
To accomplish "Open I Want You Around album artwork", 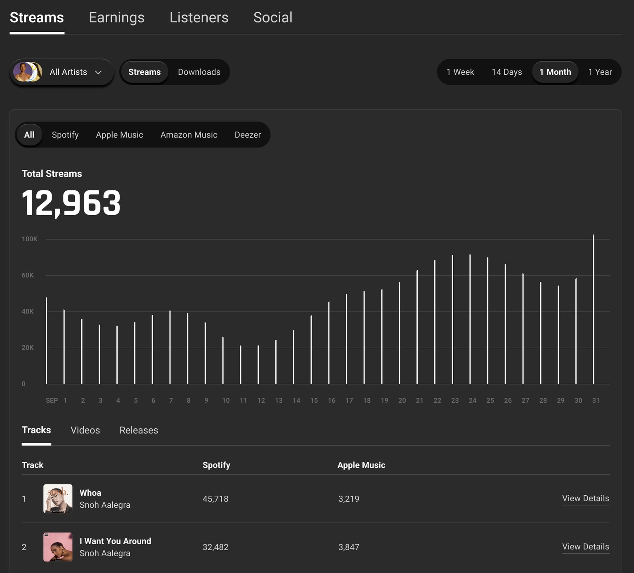I will [x=58, y=547].
